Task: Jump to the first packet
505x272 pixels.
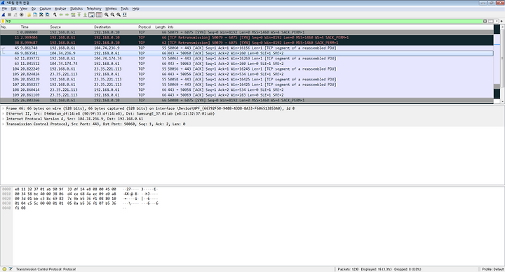Action: 79,15
